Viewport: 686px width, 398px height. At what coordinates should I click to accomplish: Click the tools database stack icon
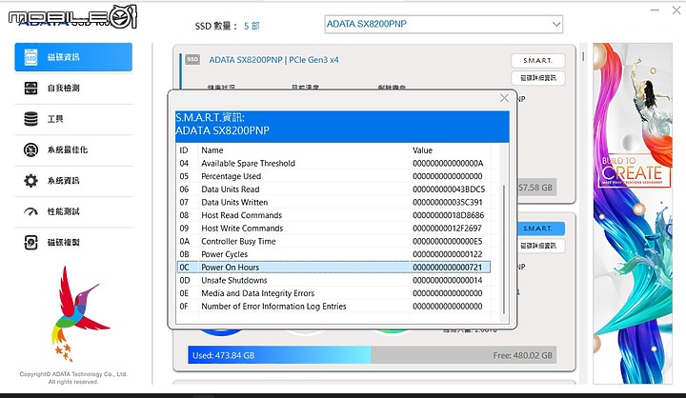click(x=30, y=119)
